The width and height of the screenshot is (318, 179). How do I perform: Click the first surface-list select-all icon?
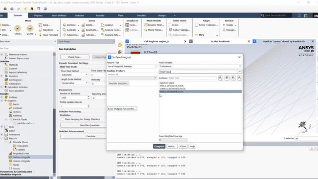[221, 78]
